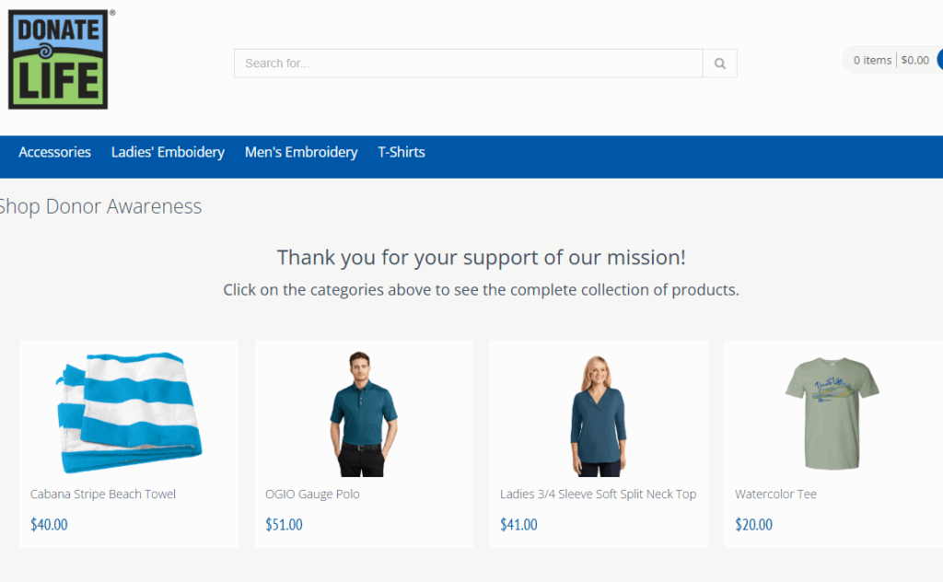Screen dimensions: 943x582
Task: Open the Cabana Stripe Beach Towel link
Action: click(x=103, y=495)
